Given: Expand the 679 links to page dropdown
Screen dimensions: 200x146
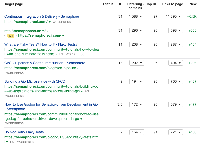Looking at the screenshot, I should tap(175, 104).
